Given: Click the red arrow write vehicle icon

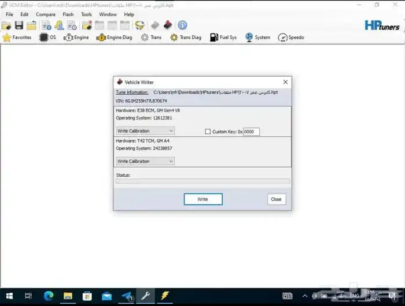Looking at the screenshot, I should (168, 25).
